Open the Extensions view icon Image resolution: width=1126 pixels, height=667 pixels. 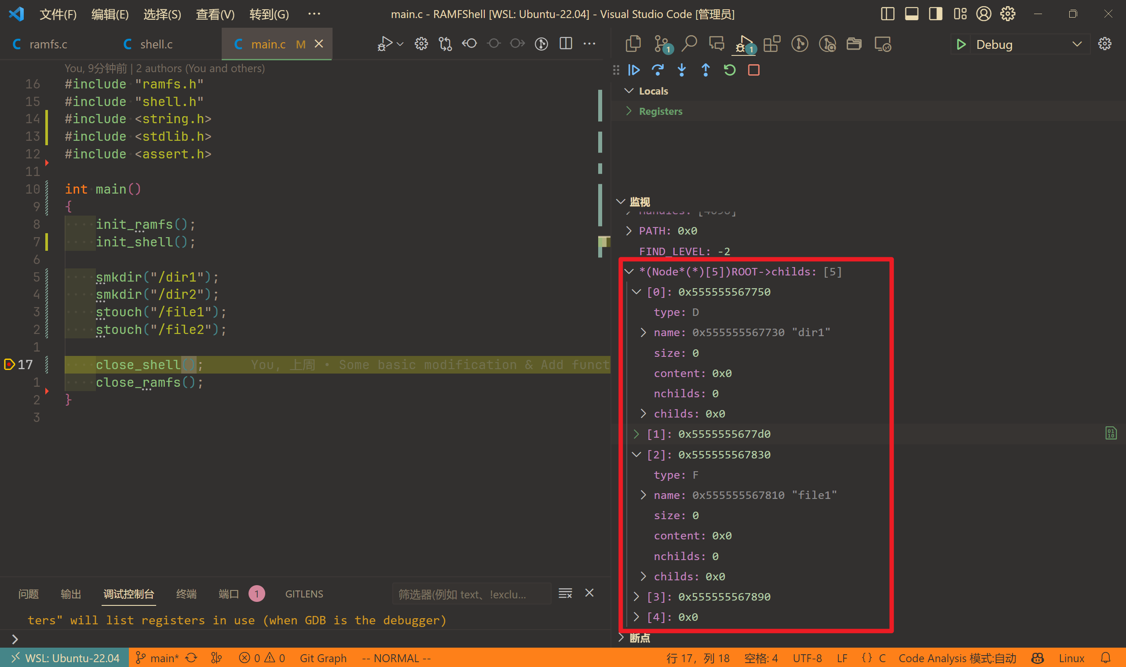click(771, 44)
